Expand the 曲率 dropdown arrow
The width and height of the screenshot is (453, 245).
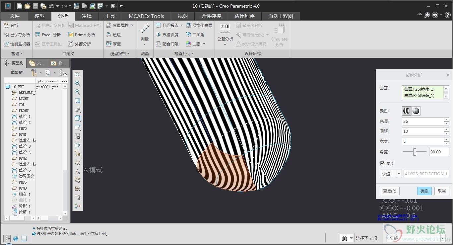click(x=204, y=44)
